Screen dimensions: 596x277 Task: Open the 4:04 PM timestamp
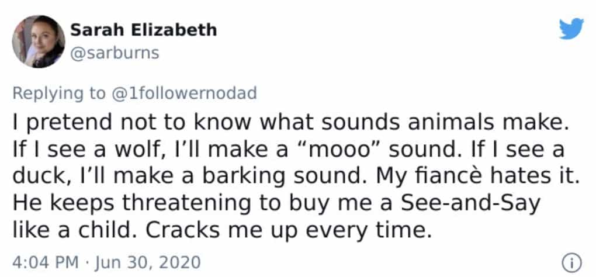click(44, 259)
